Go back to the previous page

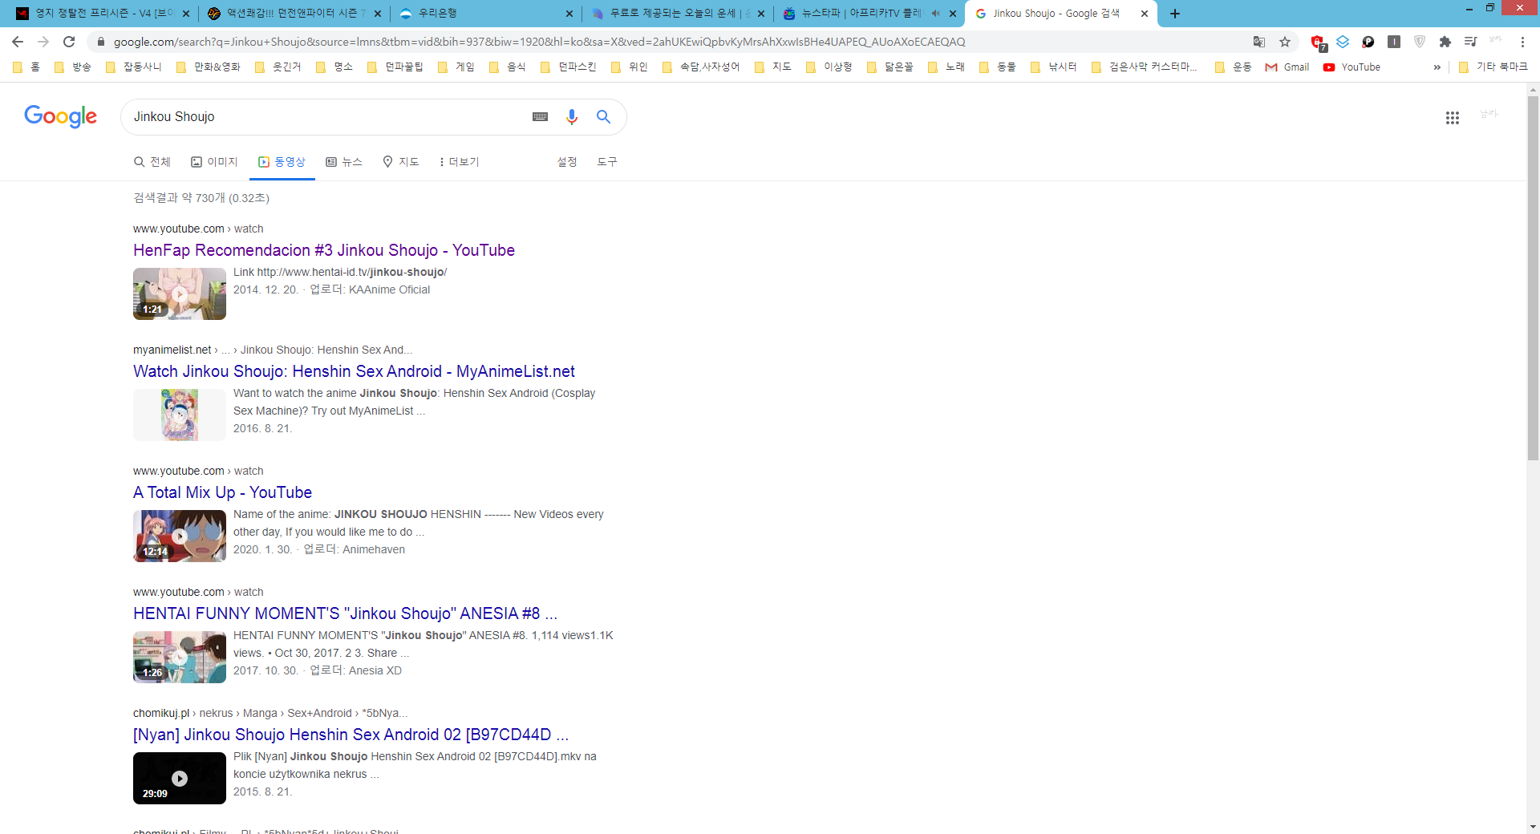tap(18, 42)
